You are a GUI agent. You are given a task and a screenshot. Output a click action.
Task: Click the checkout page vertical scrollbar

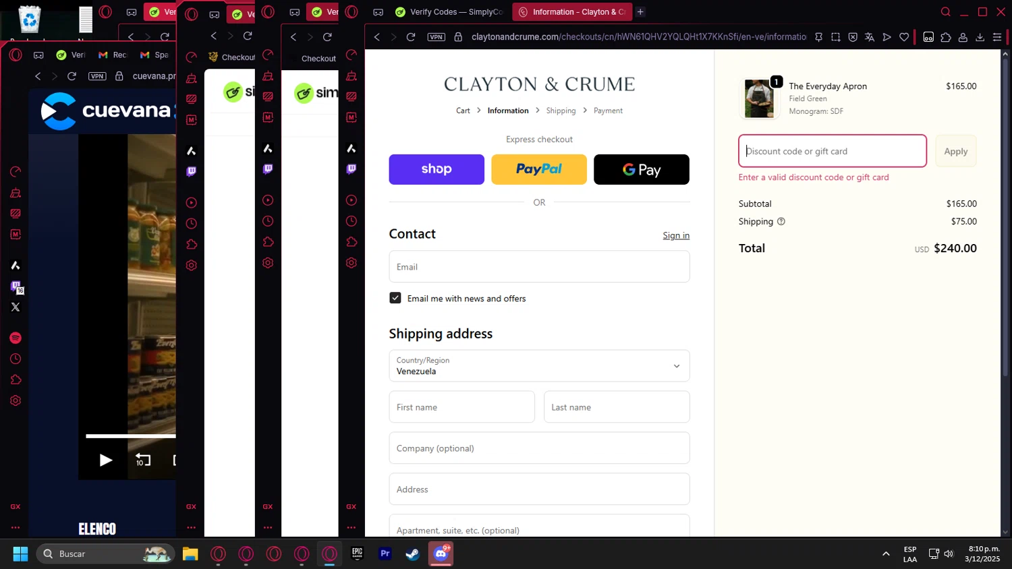coord(1005,216)
